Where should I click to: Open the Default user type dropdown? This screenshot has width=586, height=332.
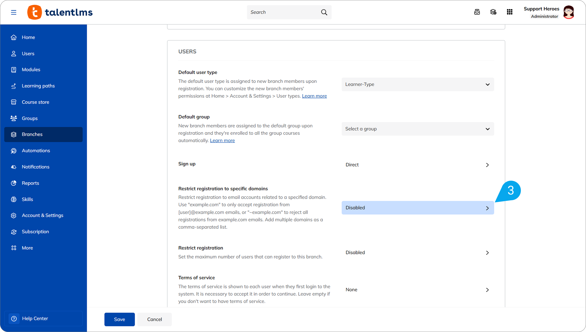(x=418, y=84)
